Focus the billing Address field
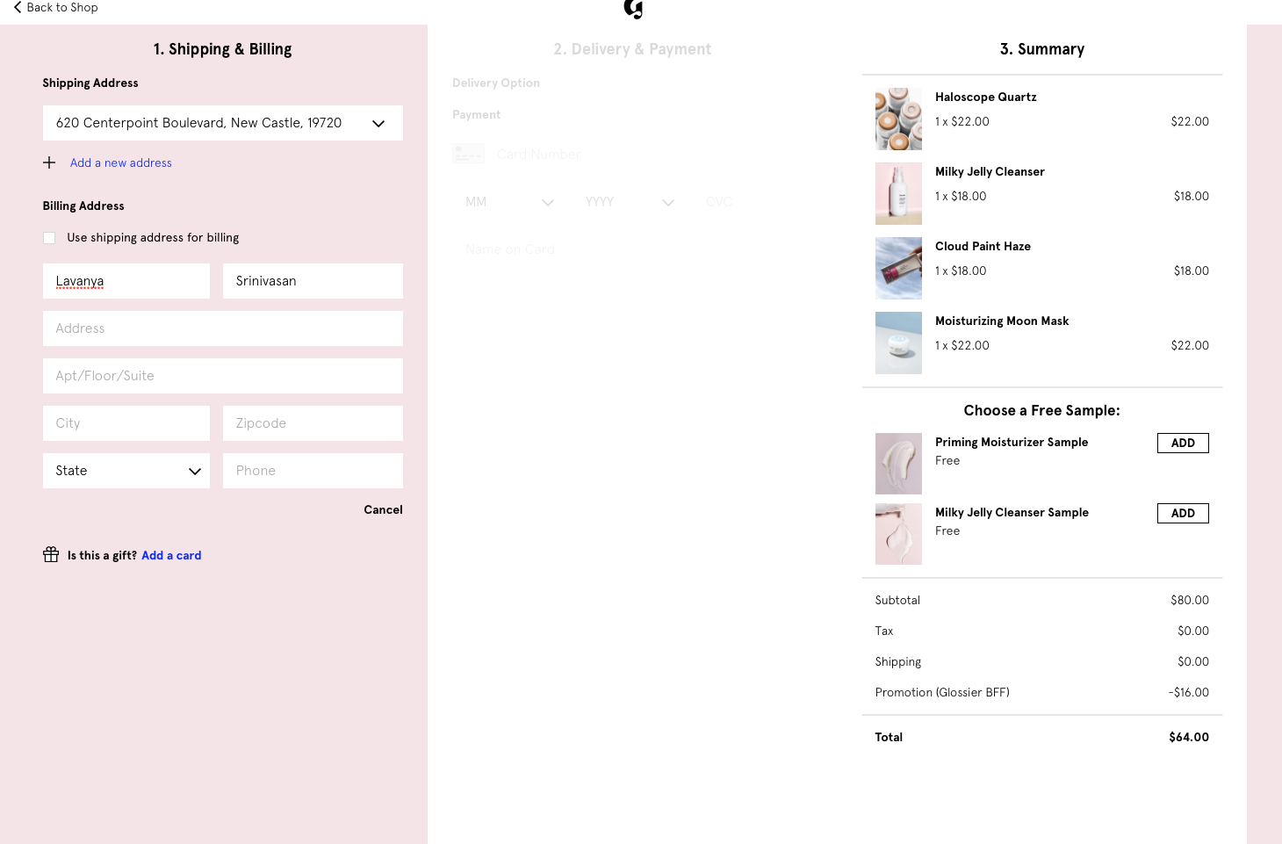1282x844 pixels. [x=223, y=328]
